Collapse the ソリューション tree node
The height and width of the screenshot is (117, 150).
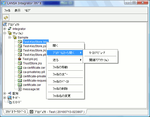[x=4, y=33]
